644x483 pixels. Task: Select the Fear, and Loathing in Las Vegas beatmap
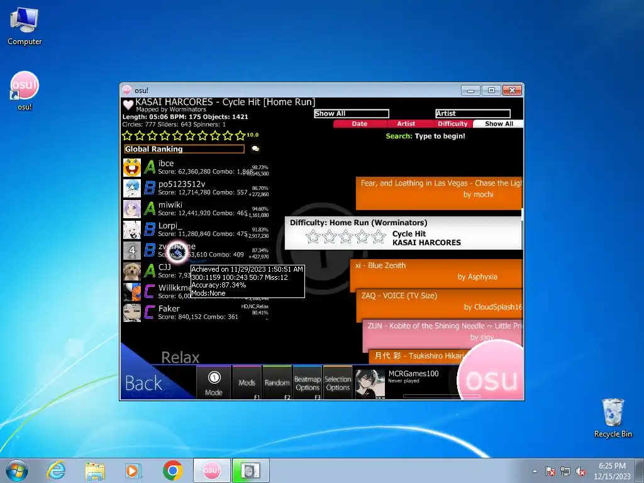440,193
